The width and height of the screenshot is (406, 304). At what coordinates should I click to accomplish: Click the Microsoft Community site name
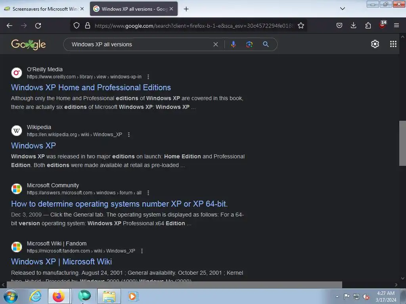53,185
